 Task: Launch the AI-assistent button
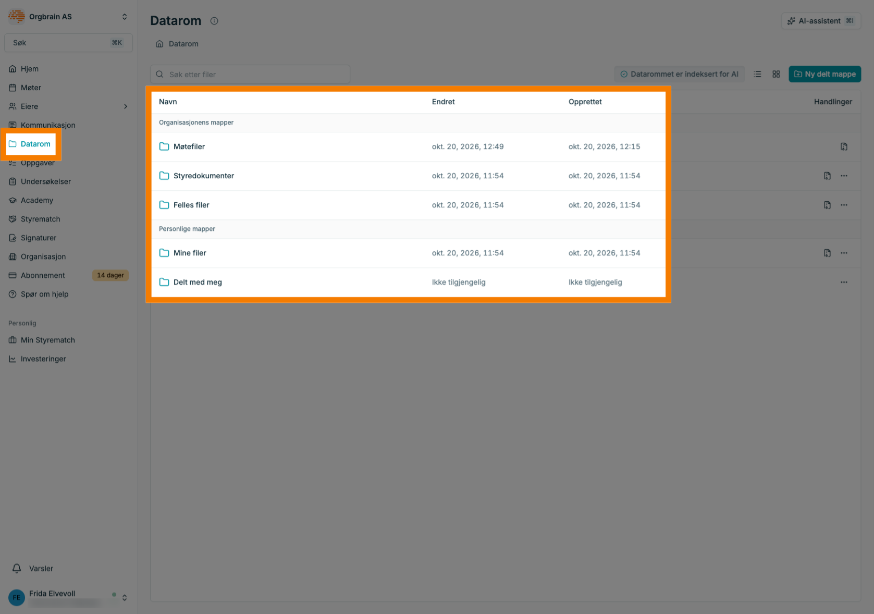(x=821, y=21)
